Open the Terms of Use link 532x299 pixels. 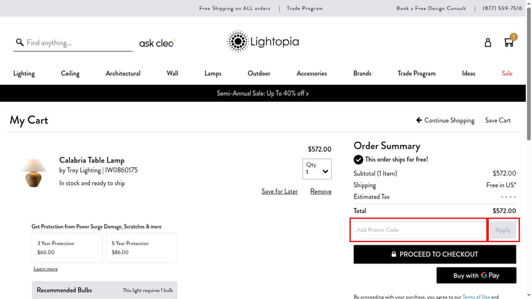pyautogui.click(x=476, y=297)
